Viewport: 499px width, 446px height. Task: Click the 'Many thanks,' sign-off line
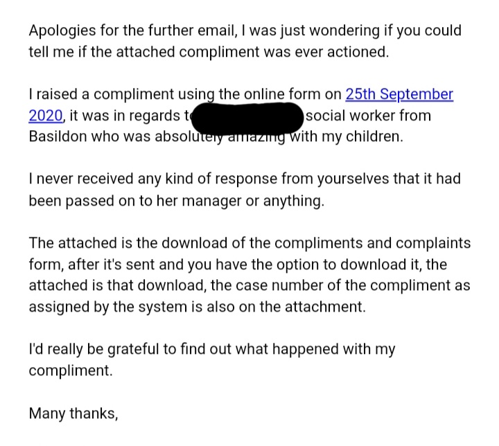(x=73, y=413)
